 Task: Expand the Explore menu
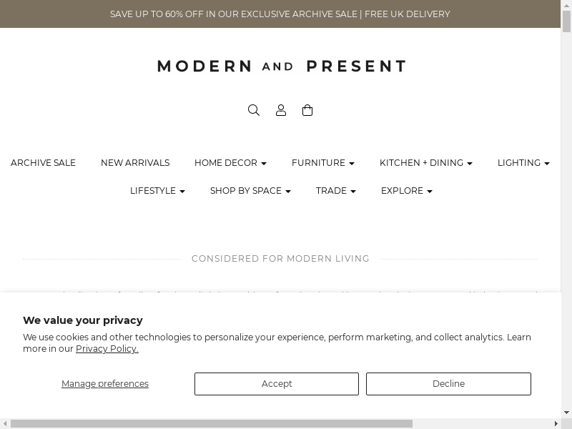click(x=406, y=191)
